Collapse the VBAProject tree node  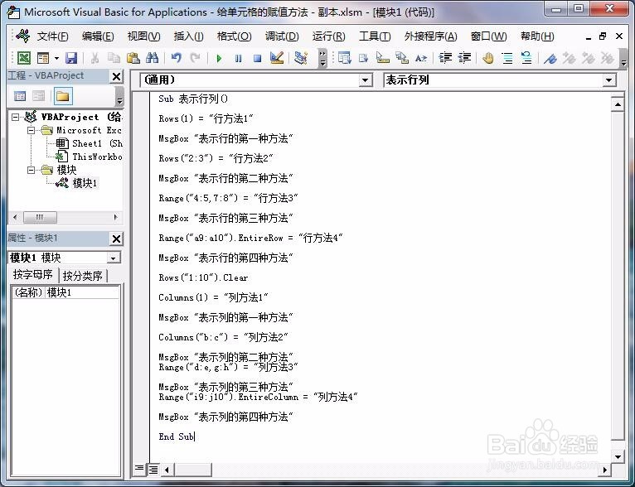click(16, 118)
